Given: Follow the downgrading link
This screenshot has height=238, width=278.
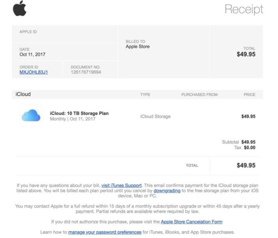Looking at the screenshot, I should click(x=167, y=191).
